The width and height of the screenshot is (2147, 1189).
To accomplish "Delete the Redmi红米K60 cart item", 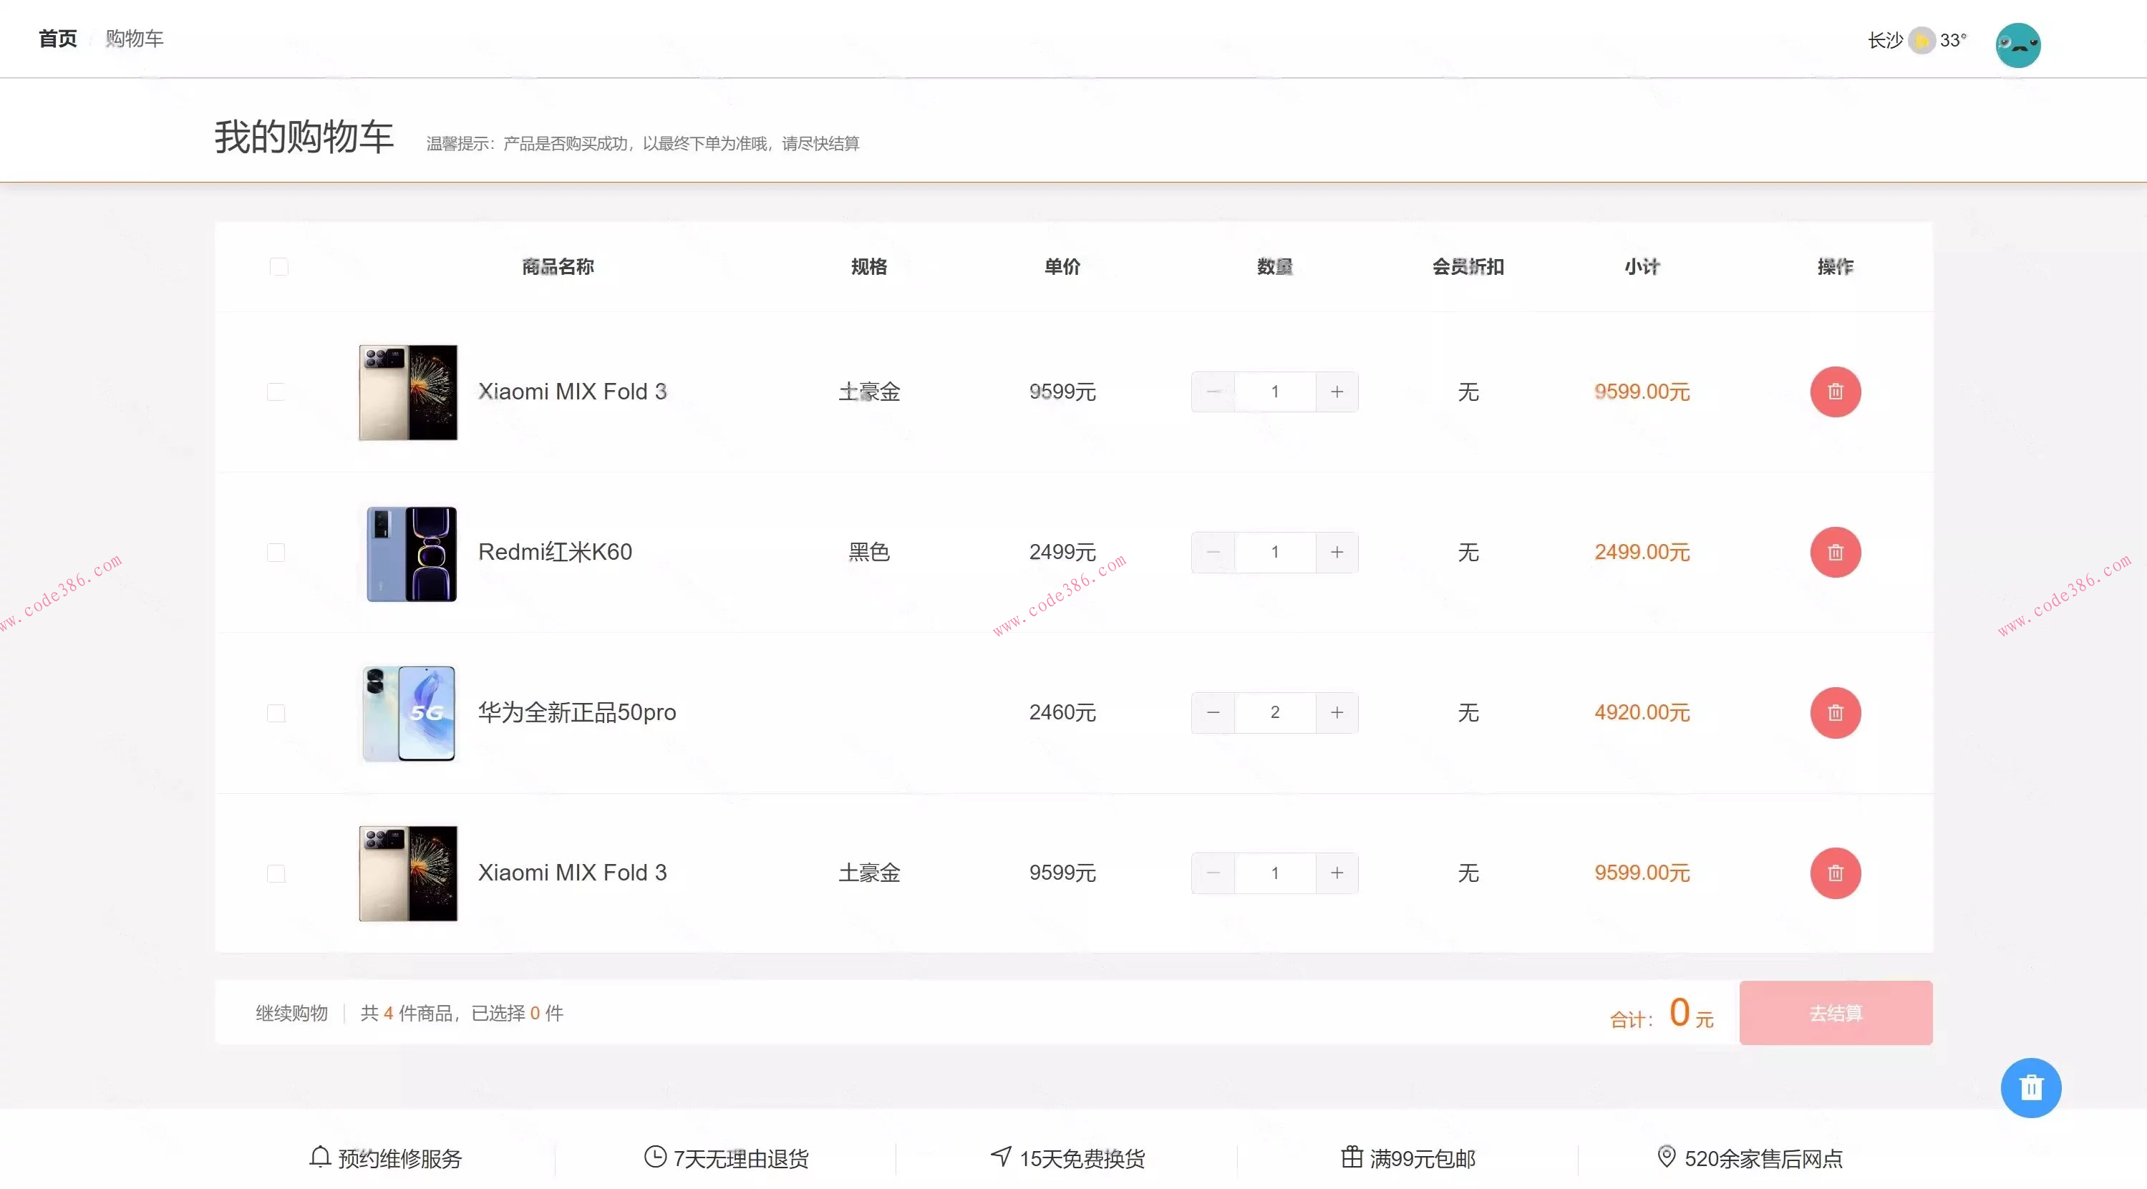I will point(1834,552).
